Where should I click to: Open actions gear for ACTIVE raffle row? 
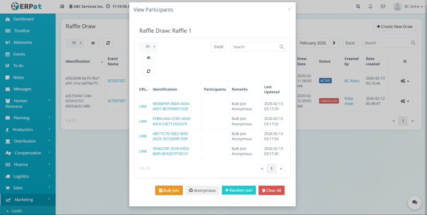[405, 81]
